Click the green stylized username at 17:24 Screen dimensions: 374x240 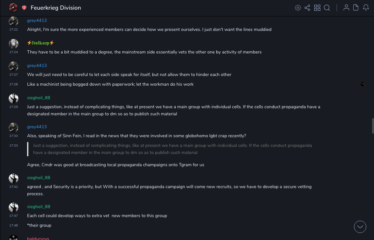click(41, 43)
